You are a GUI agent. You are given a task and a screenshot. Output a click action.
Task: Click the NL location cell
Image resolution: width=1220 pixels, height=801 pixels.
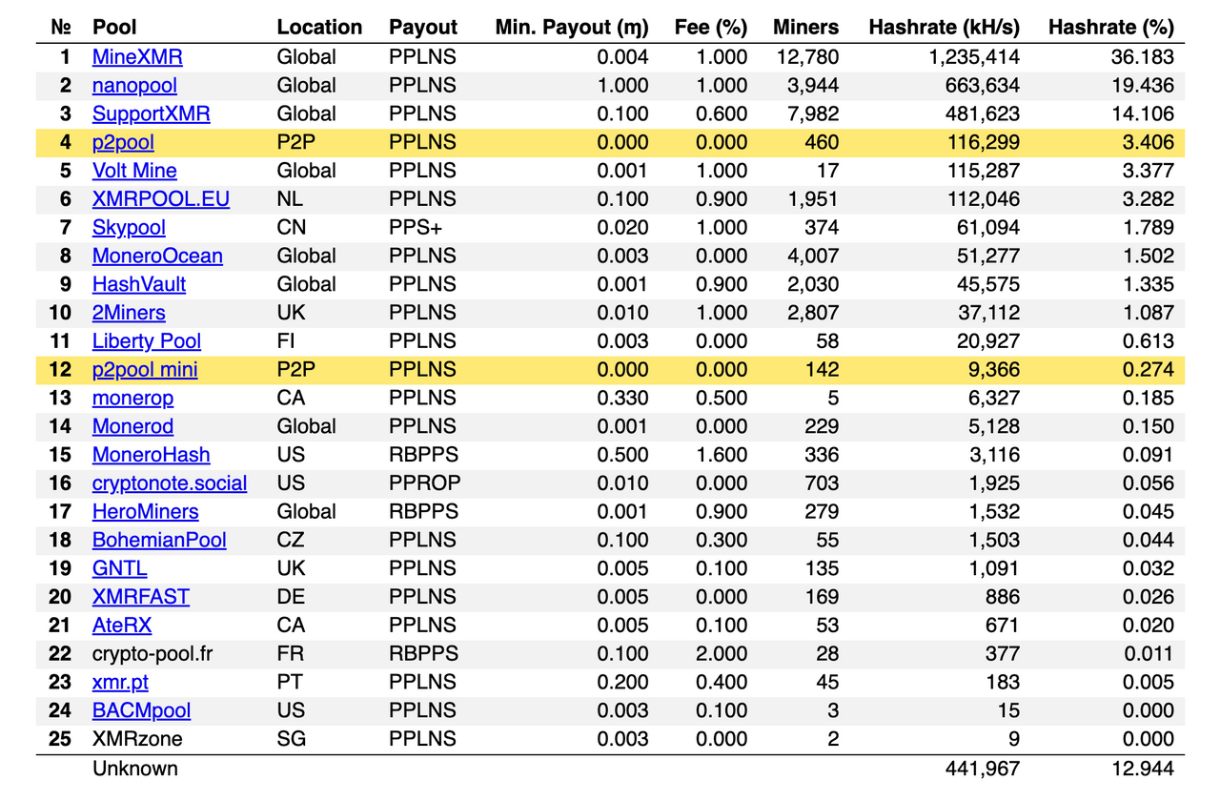click(290, 199)
